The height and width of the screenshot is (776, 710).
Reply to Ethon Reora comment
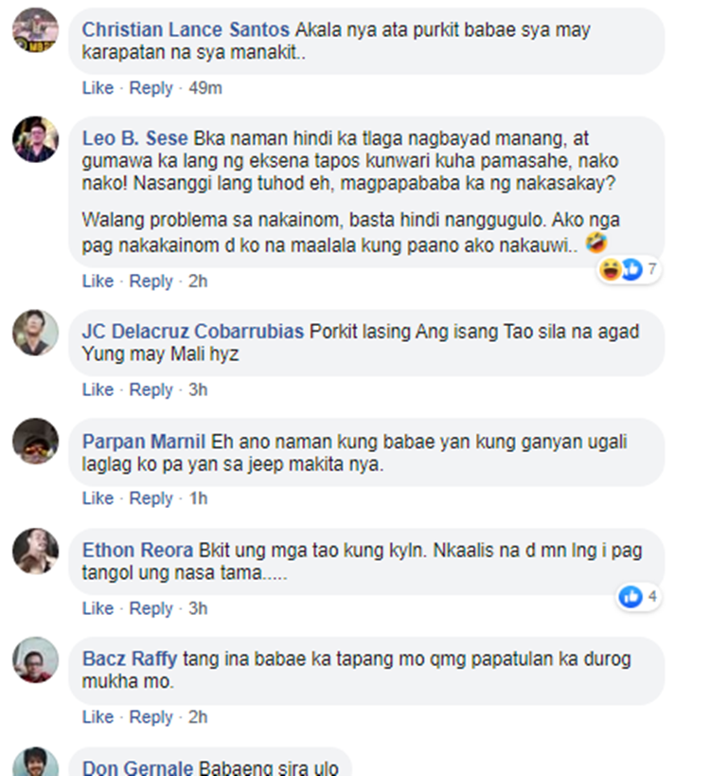(x=151, y=608)
